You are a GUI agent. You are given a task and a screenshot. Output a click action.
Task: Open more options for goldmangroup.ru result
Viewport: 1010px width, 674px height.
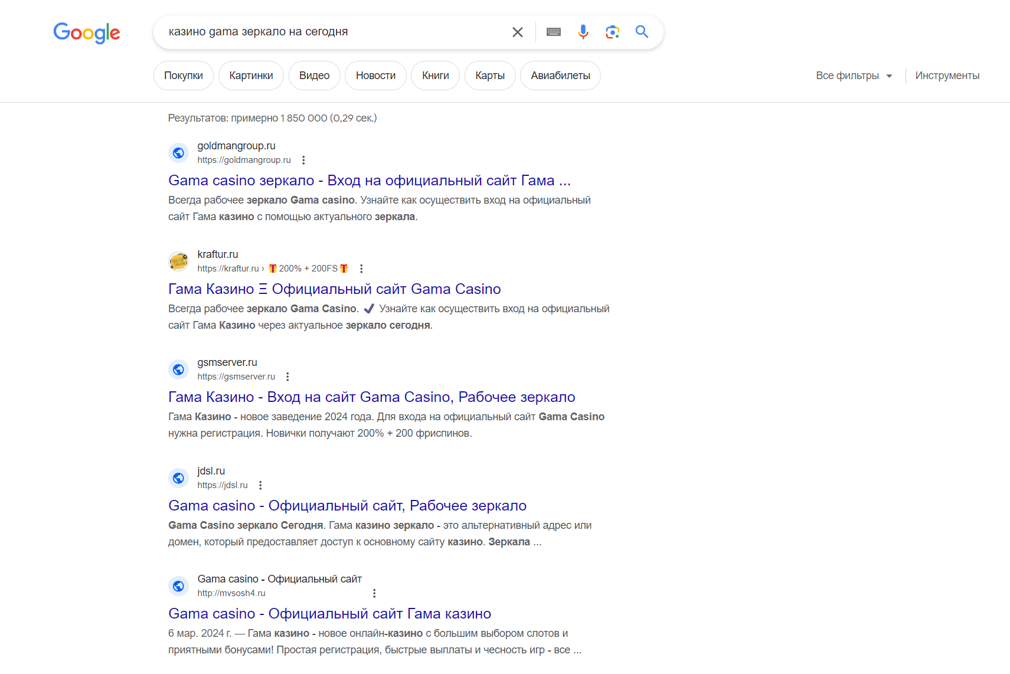(303, 160)
